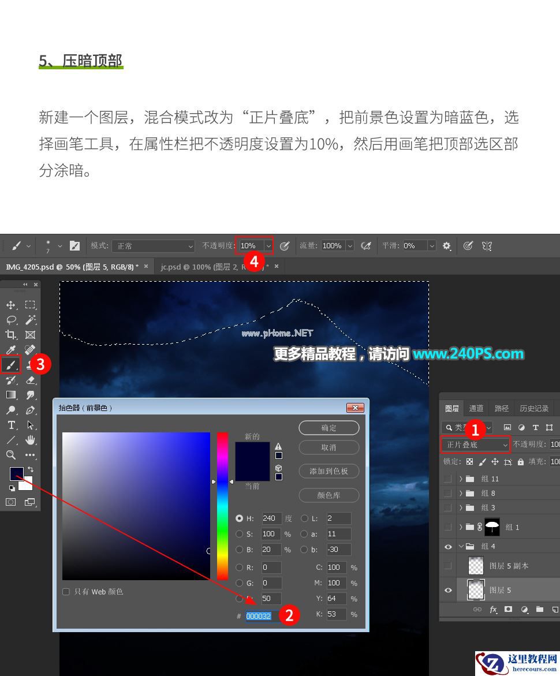This screenshot has width=560, height=676.
Task: Switch to the jc.psd document tab
Action: [196, 267]
